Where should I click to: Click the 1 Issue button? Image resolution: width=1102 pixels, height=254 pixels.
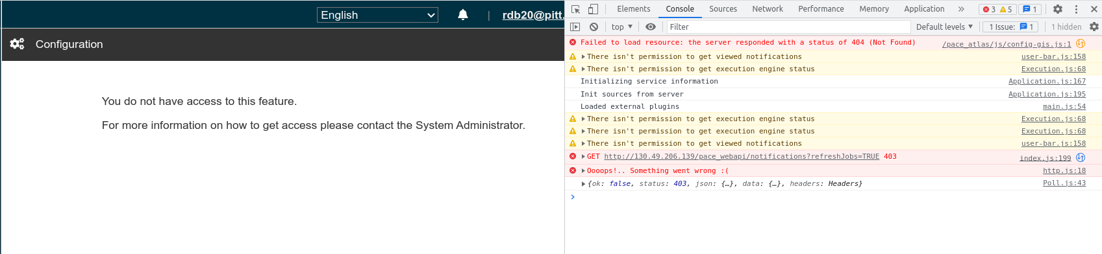click(x=1011, y=27)
